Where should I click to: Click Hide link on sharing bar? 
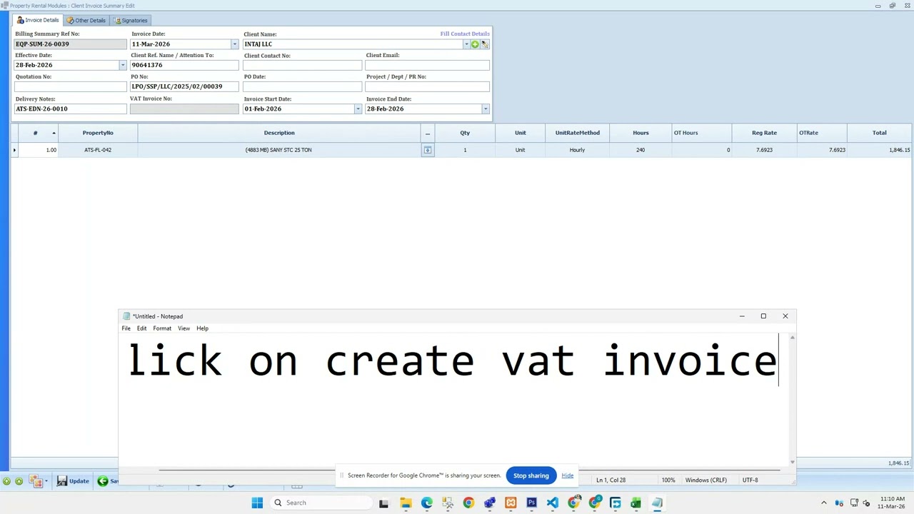567,475
